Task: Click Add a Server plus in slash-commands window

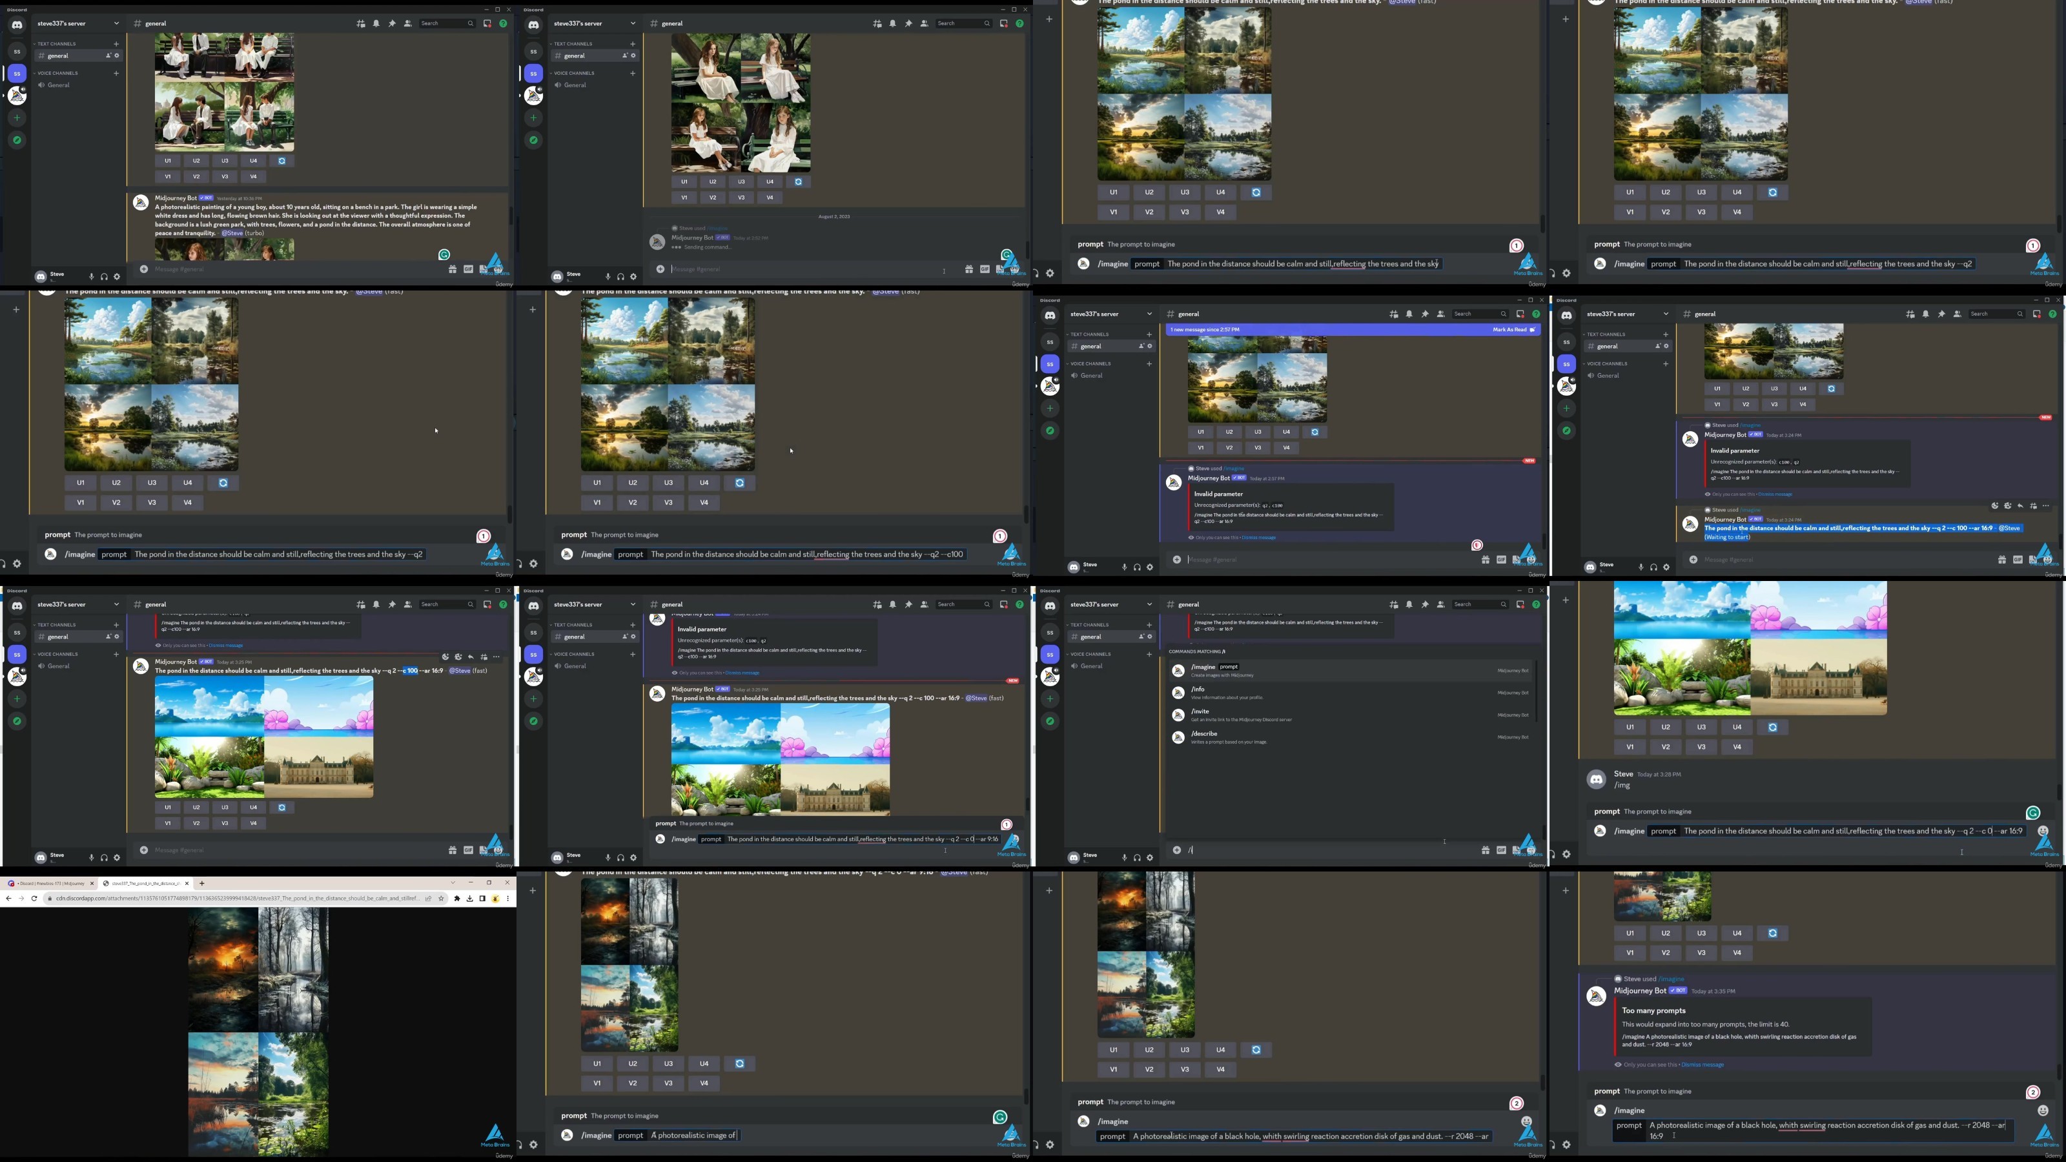Action: (1050, 698)
